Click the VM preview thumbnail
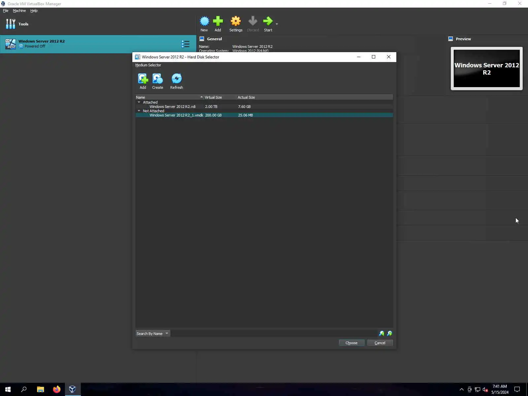This screenshot has height=396, width=528. (487, 69)
